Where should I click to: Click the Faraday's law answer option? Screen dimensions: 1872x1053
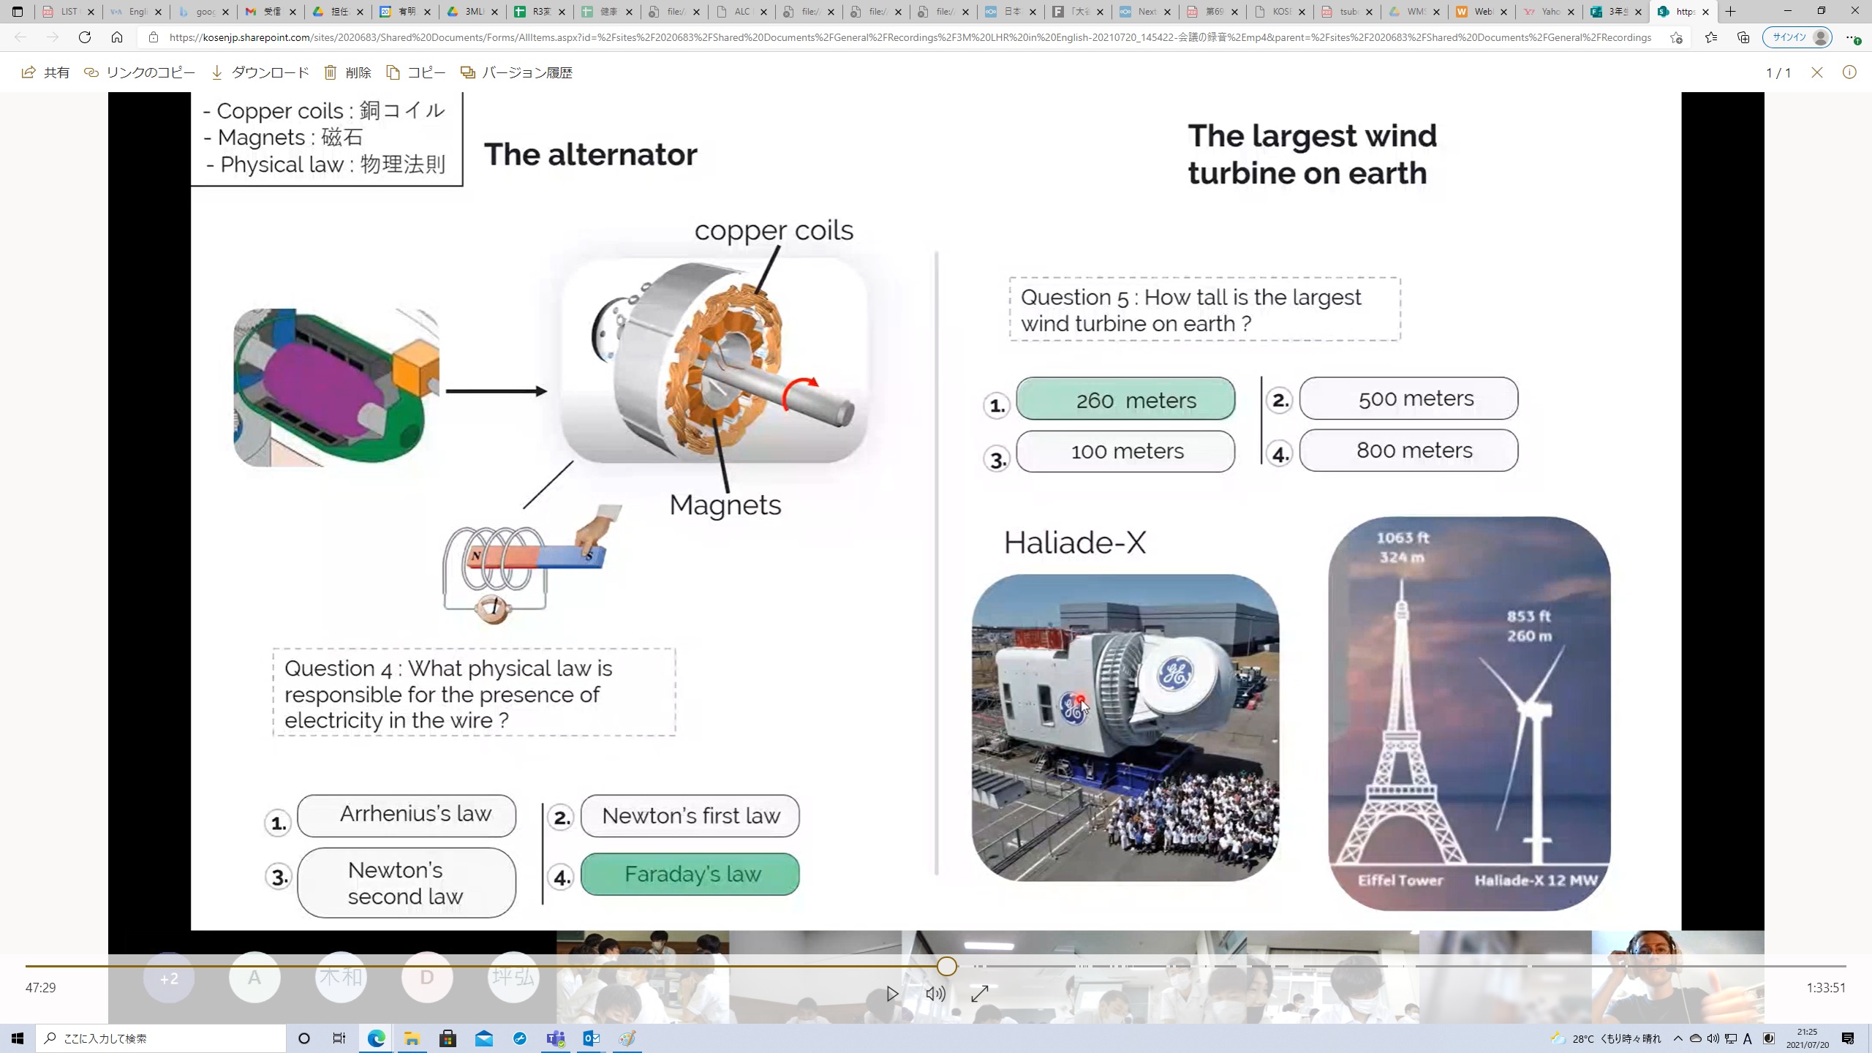point(690,875)
